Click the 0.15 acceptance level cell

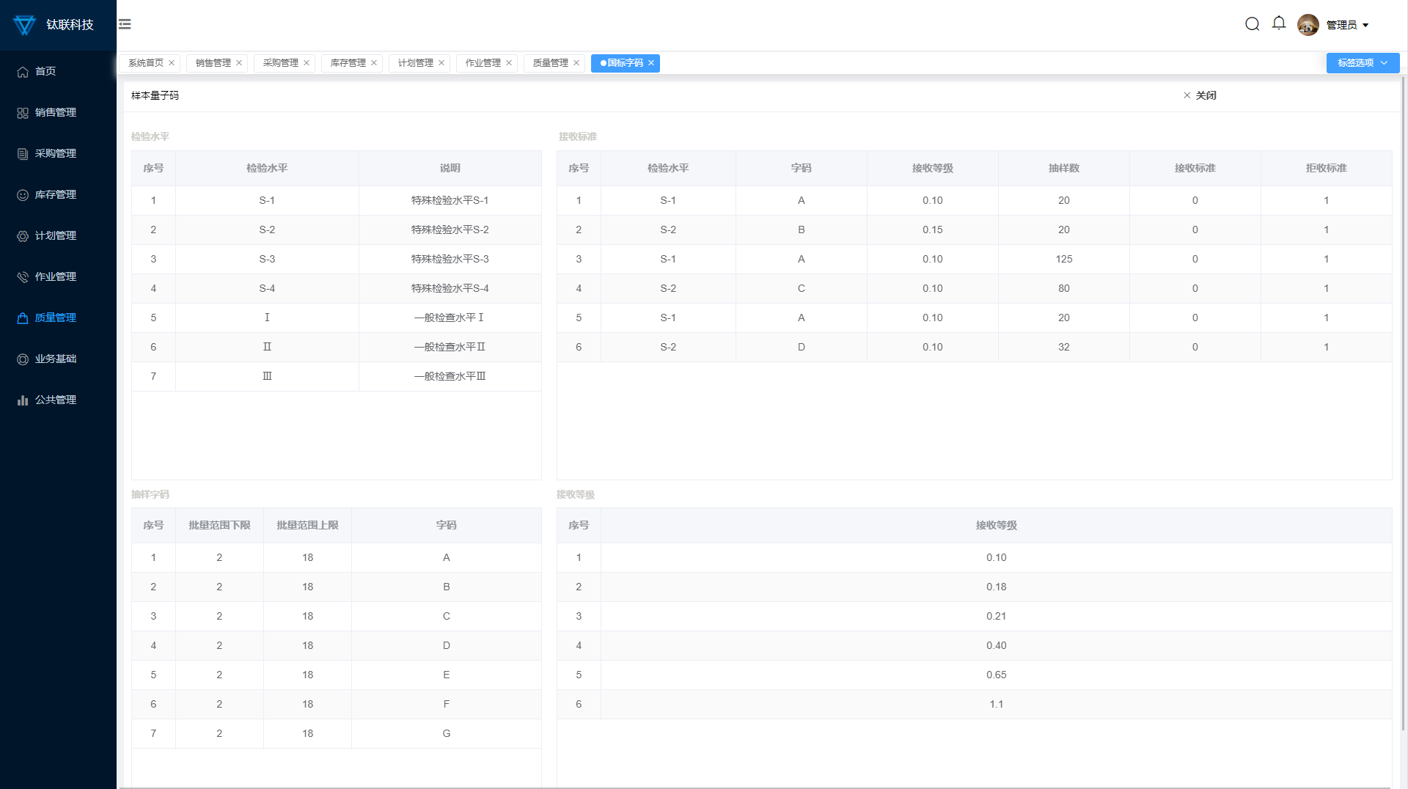[933, 230]
